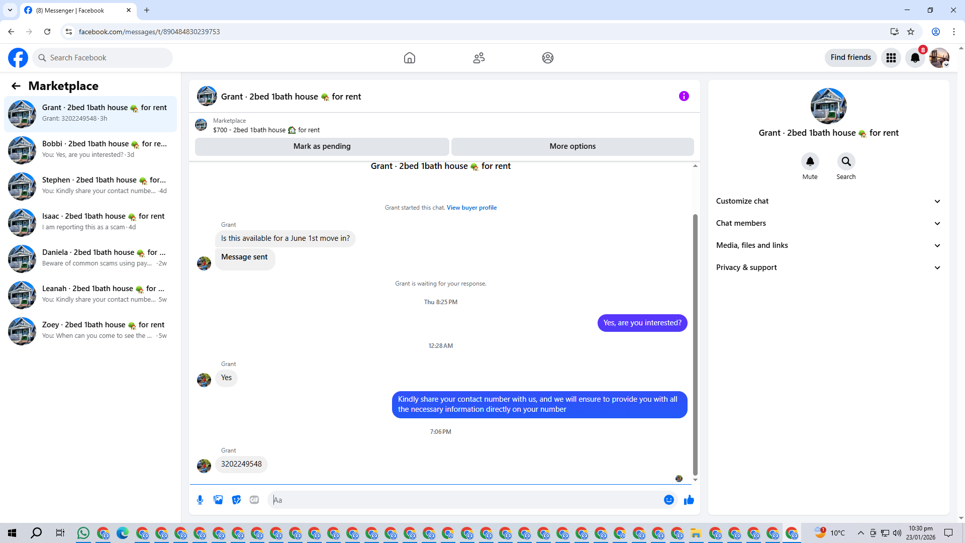Expand Customize chat section
965x543 pixels.
tap(828, 201)
